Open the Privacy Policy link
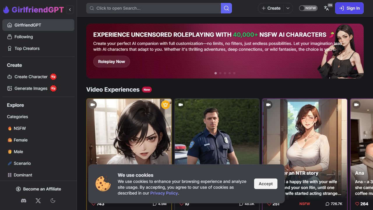The image size is (373, 210). point(164,193)
